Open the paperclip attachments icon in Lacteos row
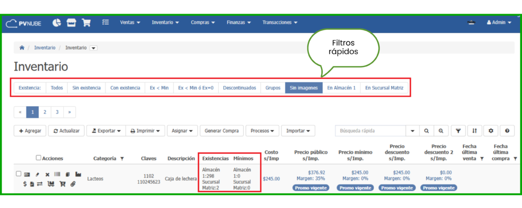Viewport: 522px width, 208px height. (x=73, y=184)
